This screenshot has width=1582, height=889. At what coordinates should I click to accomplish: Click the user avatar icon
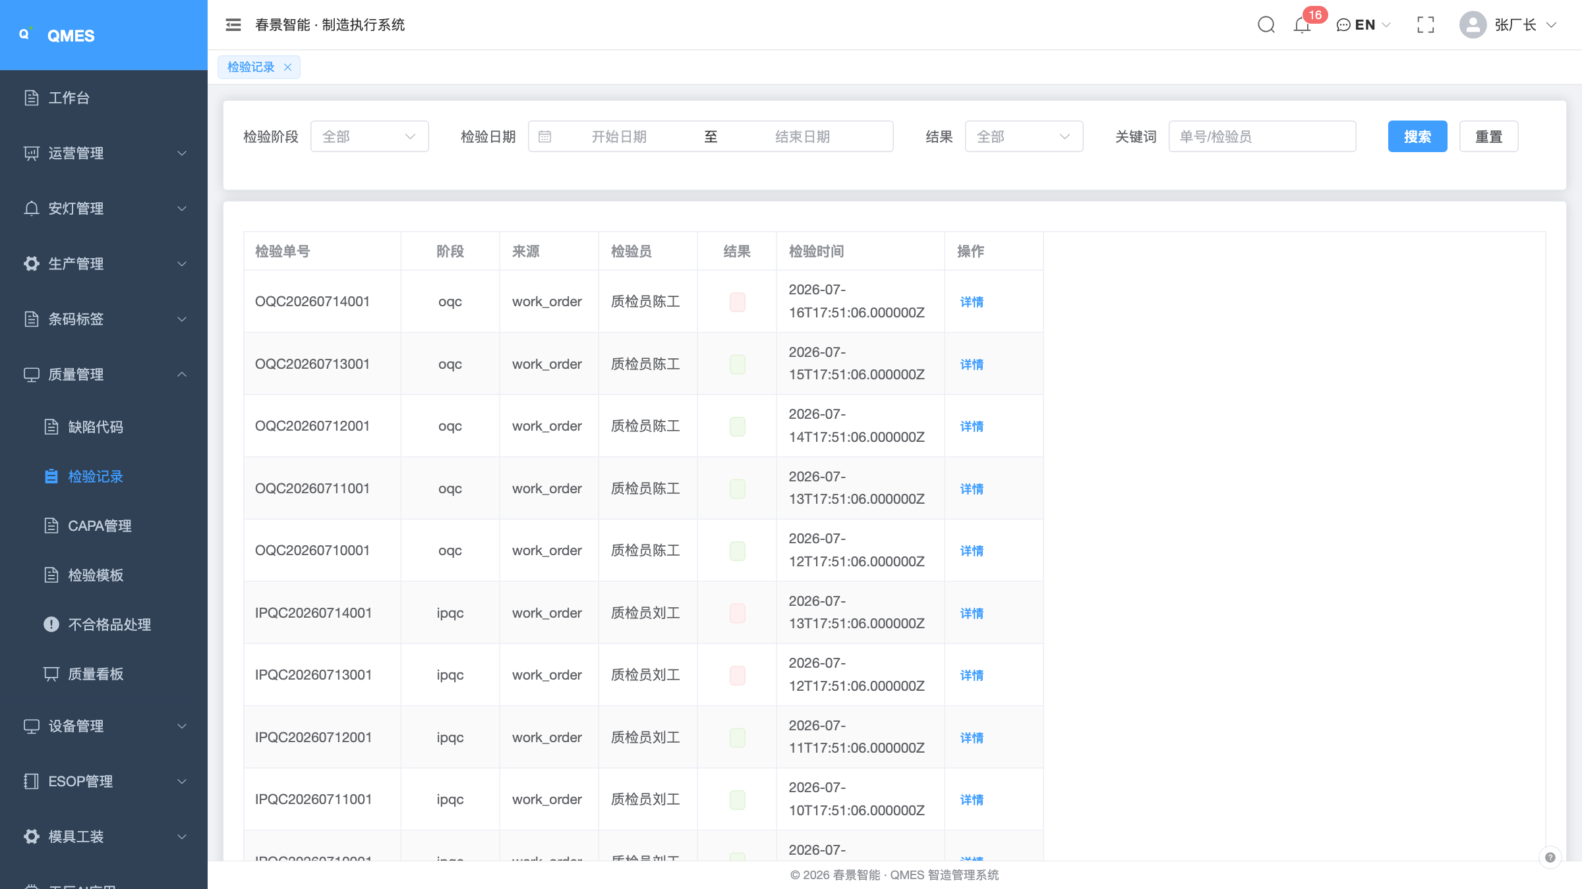[x=1473, y=25]
